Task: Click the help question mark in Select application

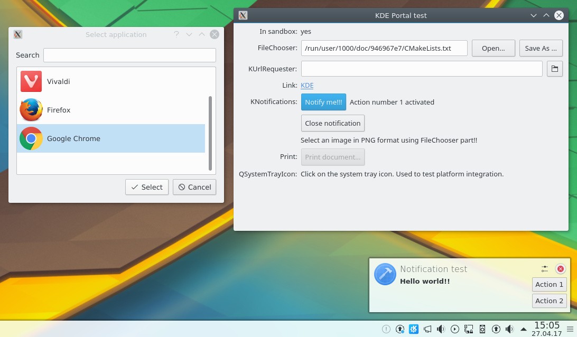Action: point(176,34)
